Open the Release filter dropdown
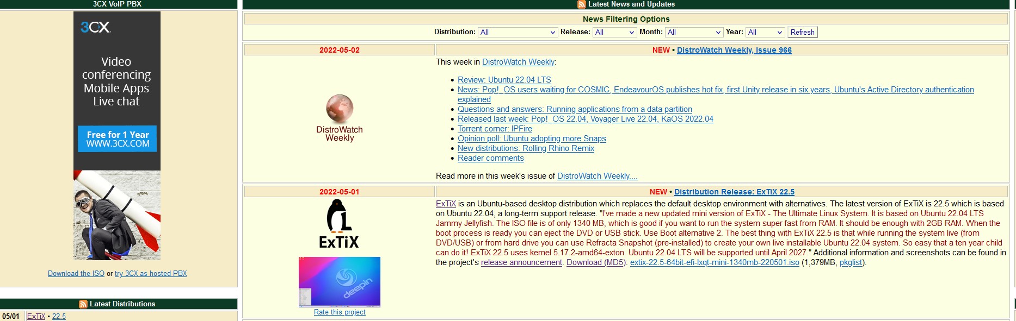Screen dimensions: 1016x321 614,32
